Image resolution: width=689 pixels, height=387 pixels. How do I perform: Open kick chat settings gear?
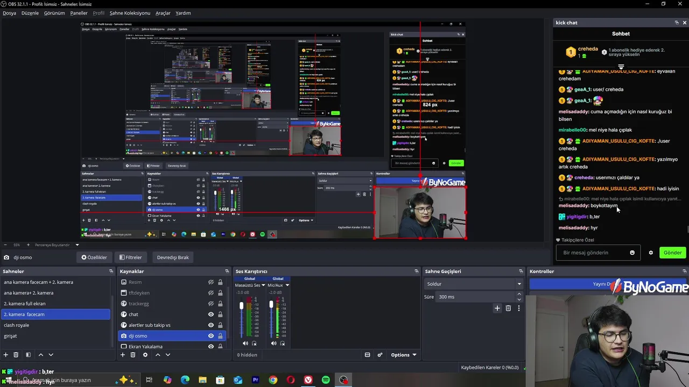(651, 253)
